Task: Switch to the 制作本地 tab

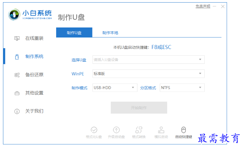Action: tap(110, 33)
